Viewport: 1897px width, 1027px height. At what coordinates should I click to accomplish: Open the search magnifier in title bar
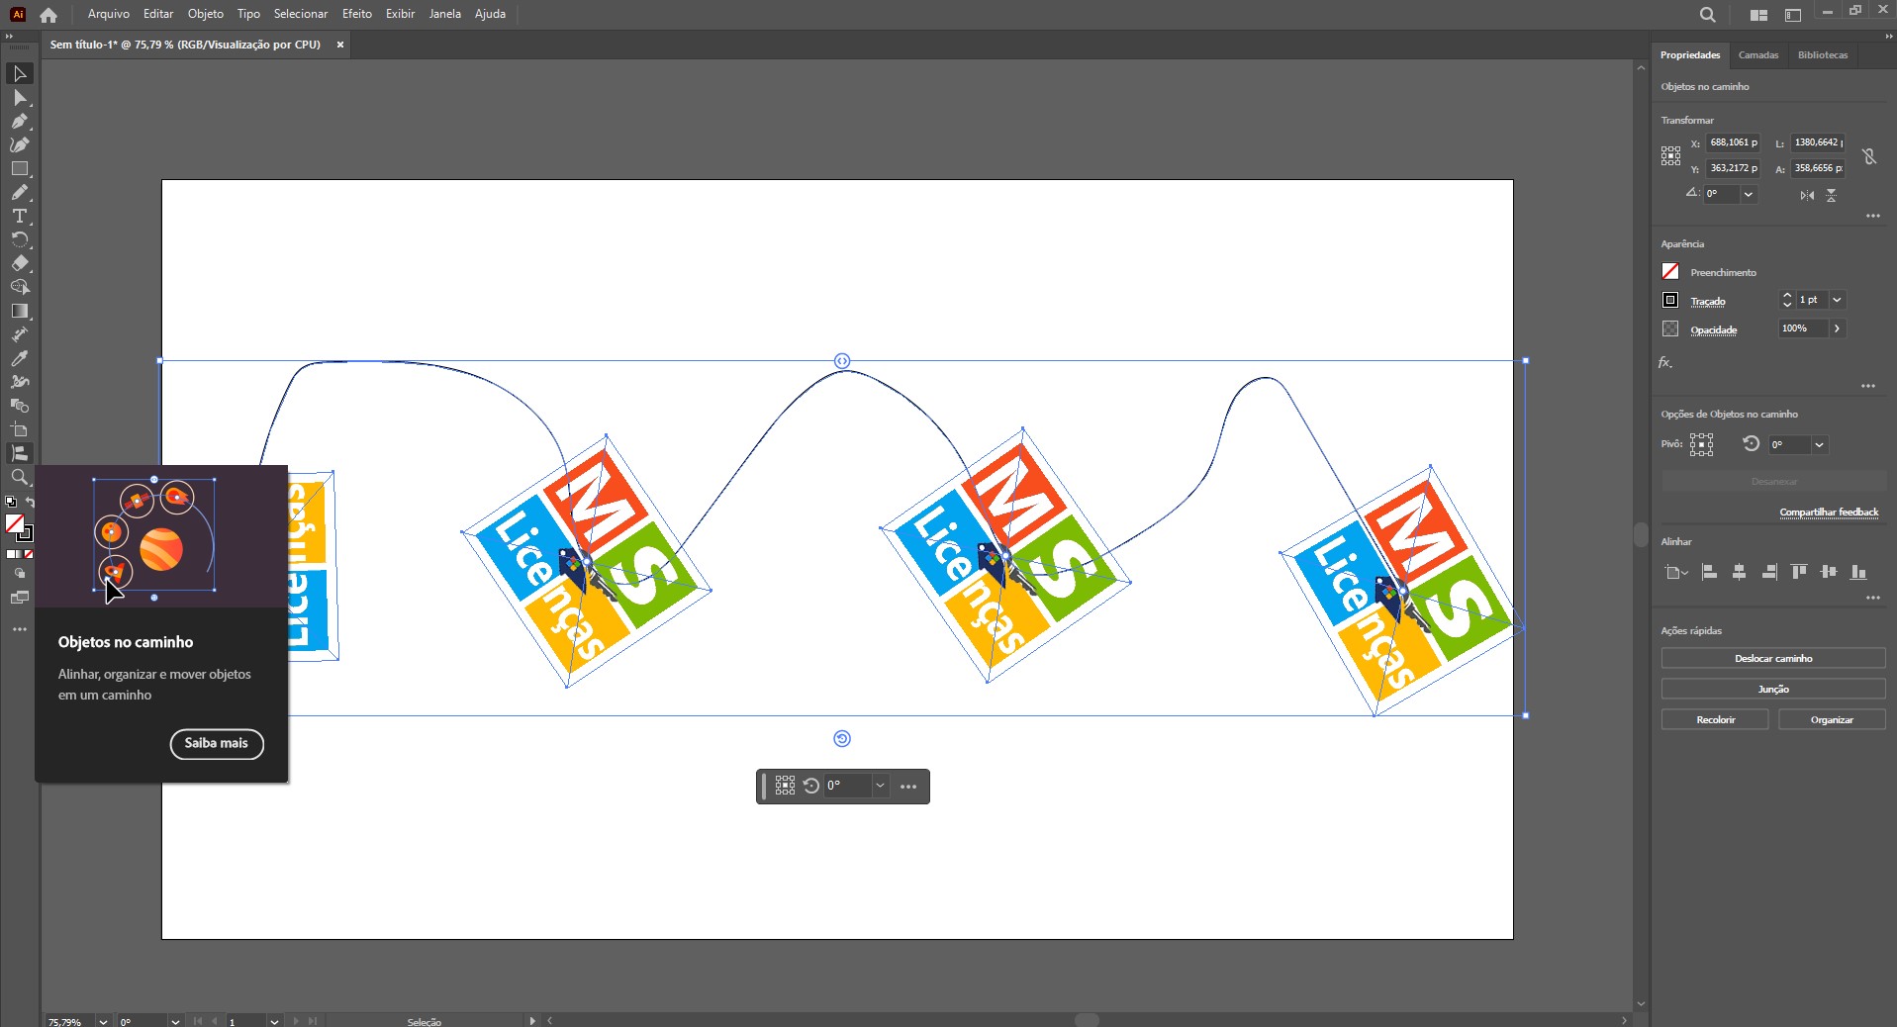click(1707, 15)
